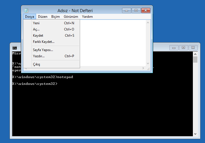Click the 'X:\windows\system32>notepad' line
This screenshot has width=205, height=143.
[x=43, y=77]
